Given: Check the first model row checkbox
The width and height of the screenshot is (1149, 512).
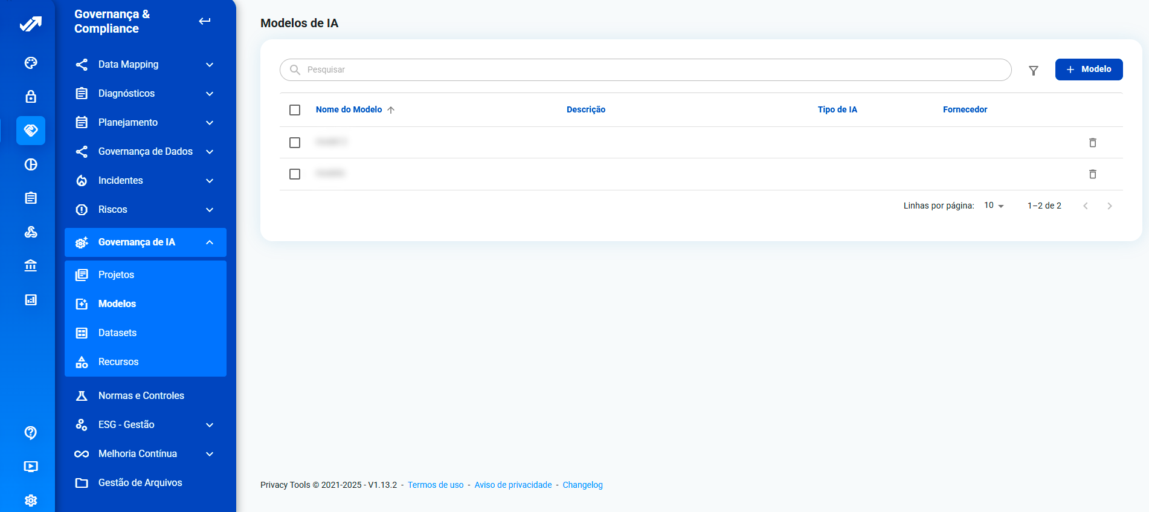Looking at the screenshot, I should 295,143.
